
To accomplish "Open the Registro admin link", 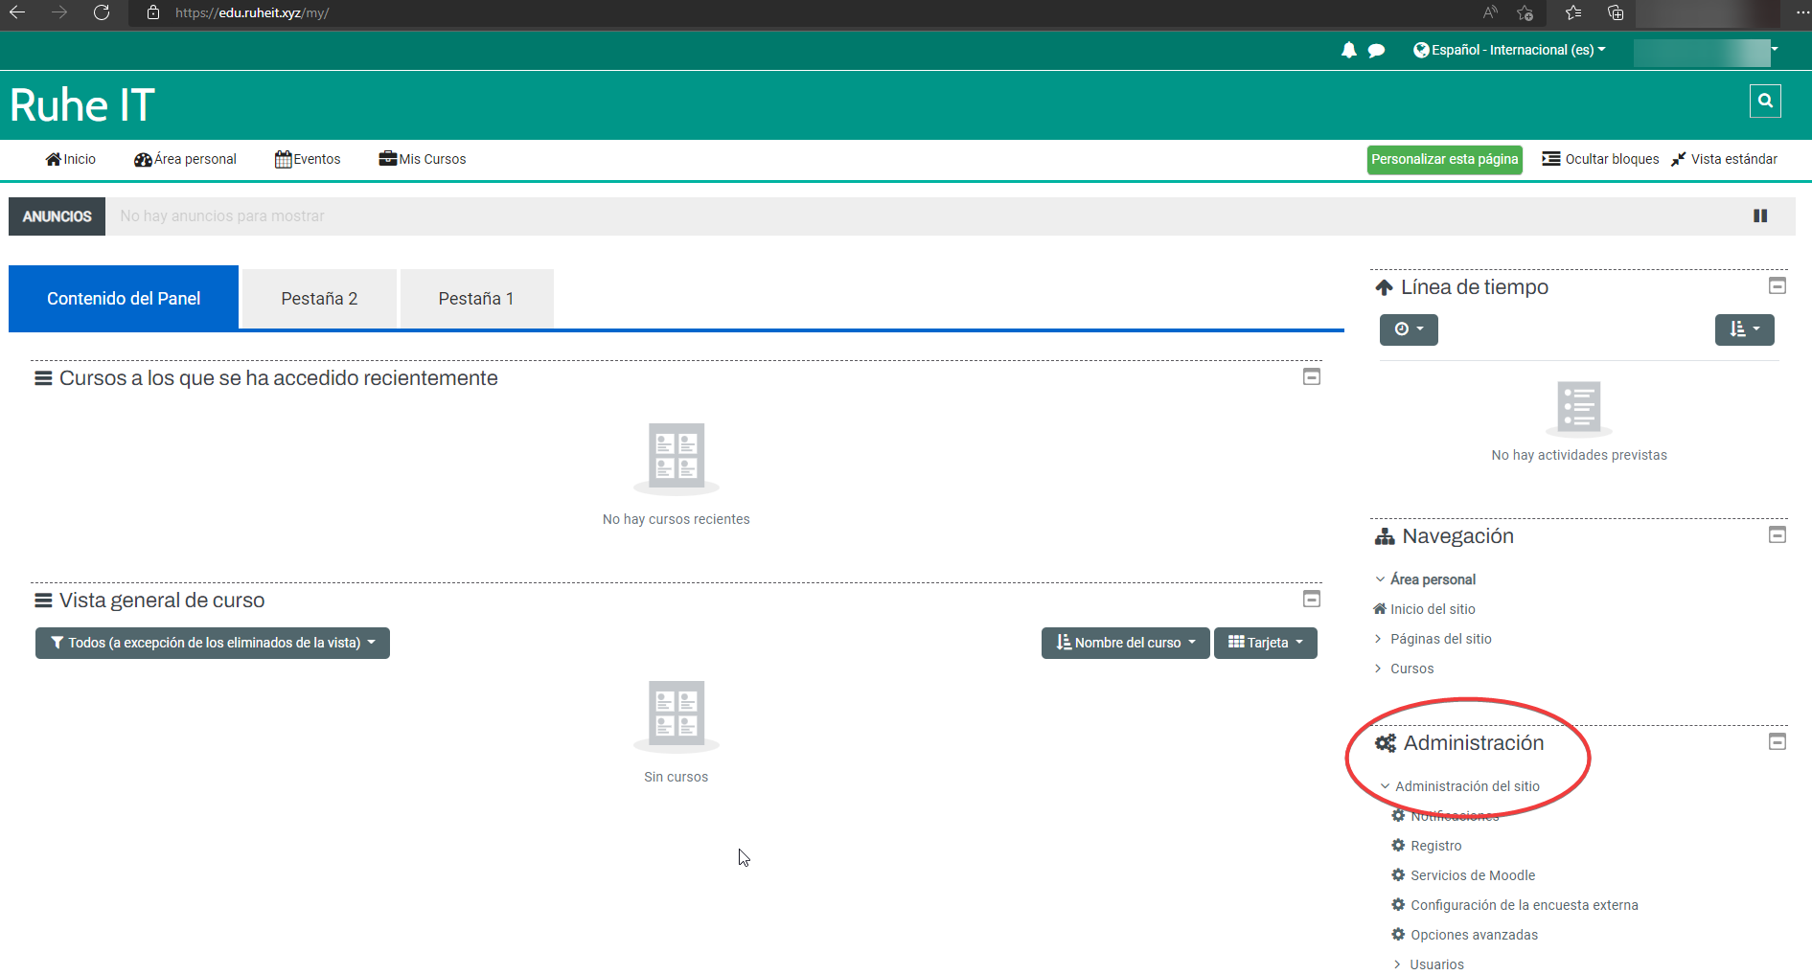I will pos(1435,846).
